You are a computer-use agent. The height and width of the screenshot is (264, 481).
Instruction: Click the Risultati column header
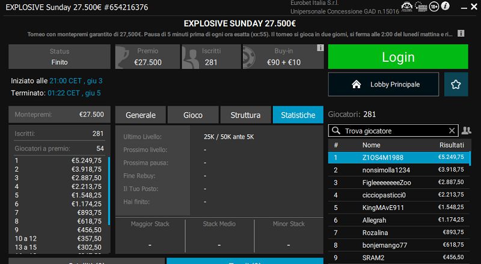point(452,145)
